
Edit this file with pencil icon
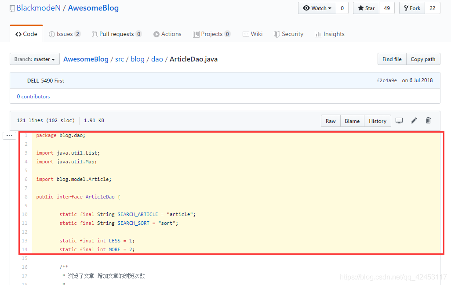414,121
